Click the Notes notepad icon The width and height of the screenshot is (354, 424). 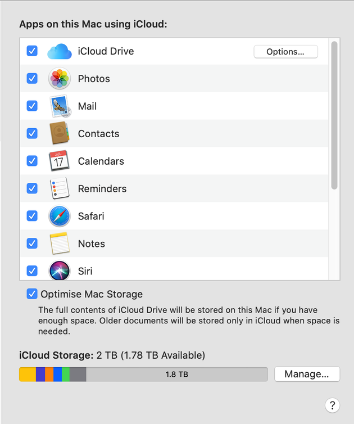60,243
